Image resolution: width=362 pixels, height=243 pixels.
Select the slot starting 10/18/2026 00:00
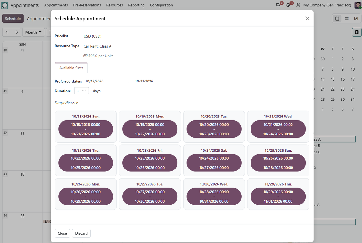click(86, 129)
